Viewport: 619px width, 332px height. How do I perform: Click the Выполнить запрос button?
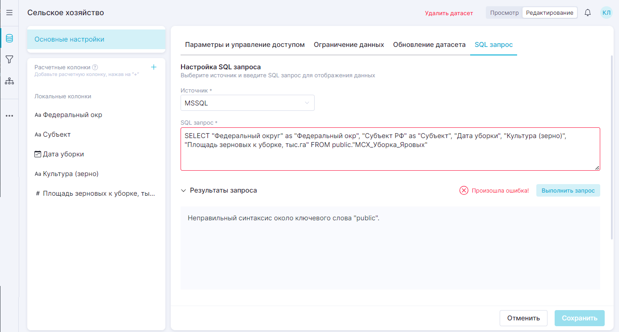coord(568,190)
